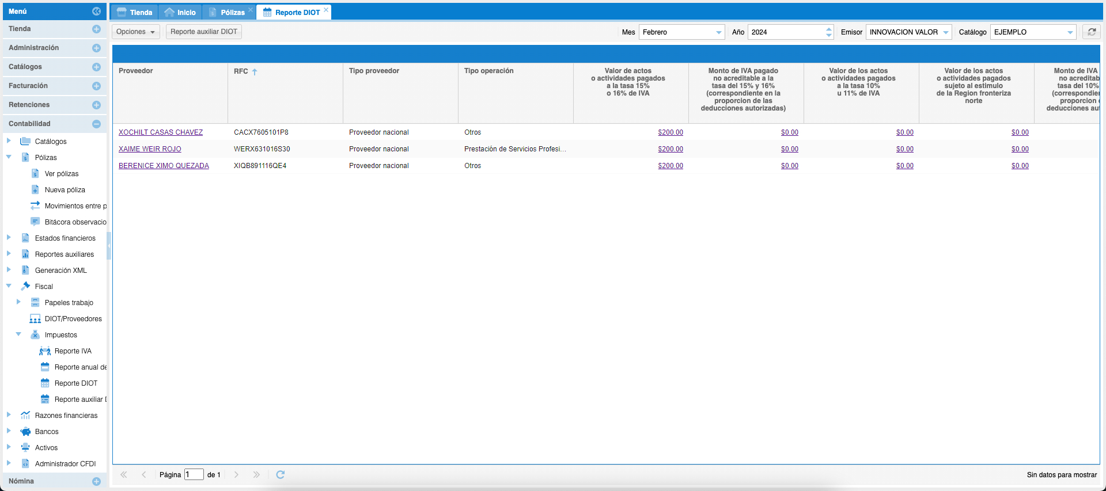Open Reporte IVA in the sidebar
The height and width of the screenshot is (491, 1106).
(x=73, y=351)
